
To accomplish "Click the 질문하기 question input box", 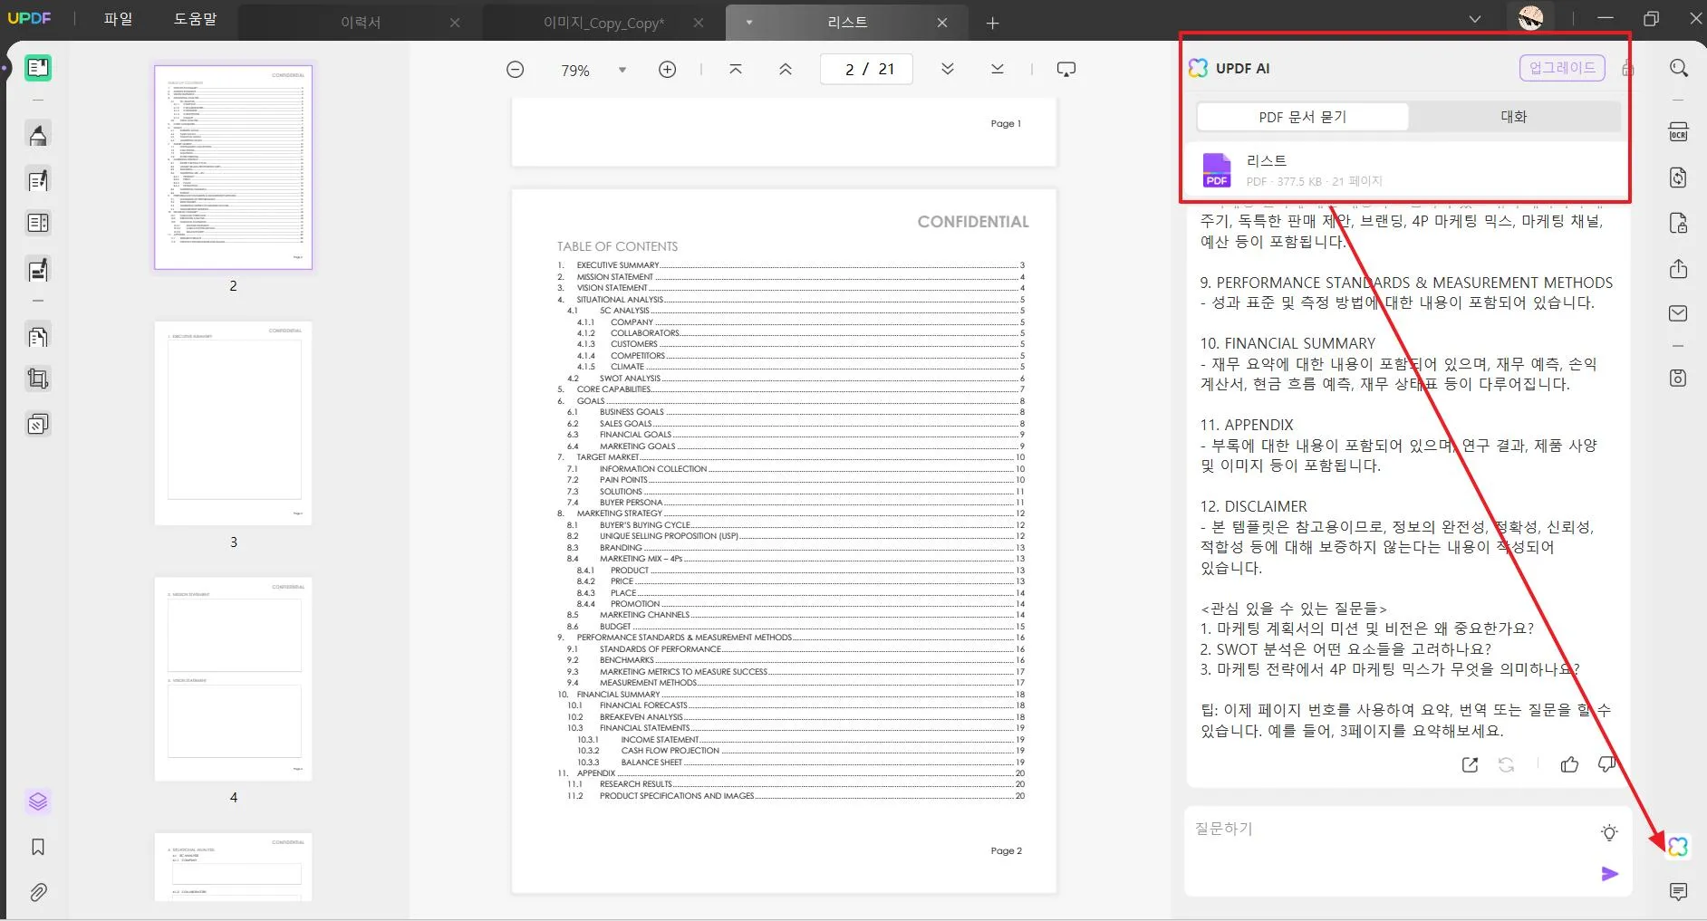I will [x=1409, y=851].
